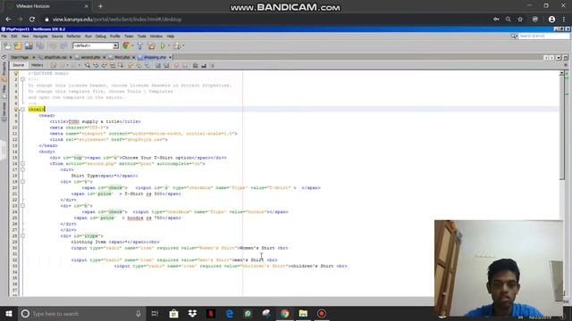Click the Save All toolbar icon
This screenshot has height=321, width=572.
39,45
